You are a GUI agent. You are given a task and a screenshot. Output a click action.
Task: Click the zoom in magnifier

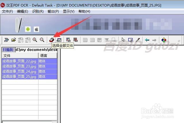35,40
